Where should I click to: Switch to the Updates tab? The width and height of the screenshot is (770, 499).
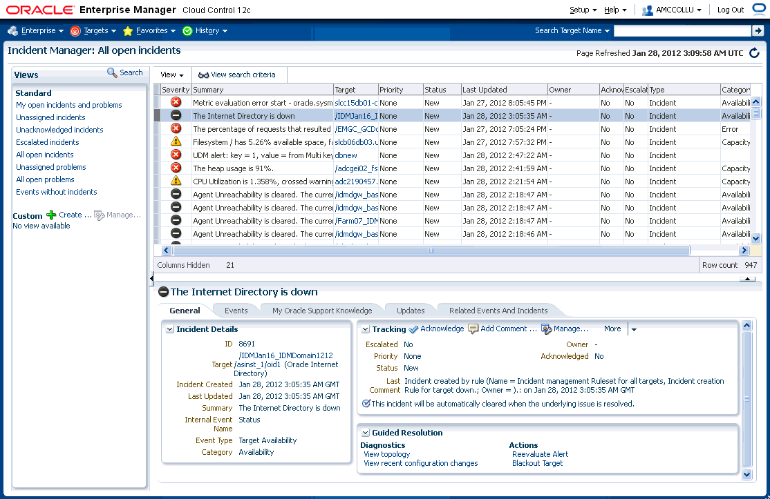411,311
